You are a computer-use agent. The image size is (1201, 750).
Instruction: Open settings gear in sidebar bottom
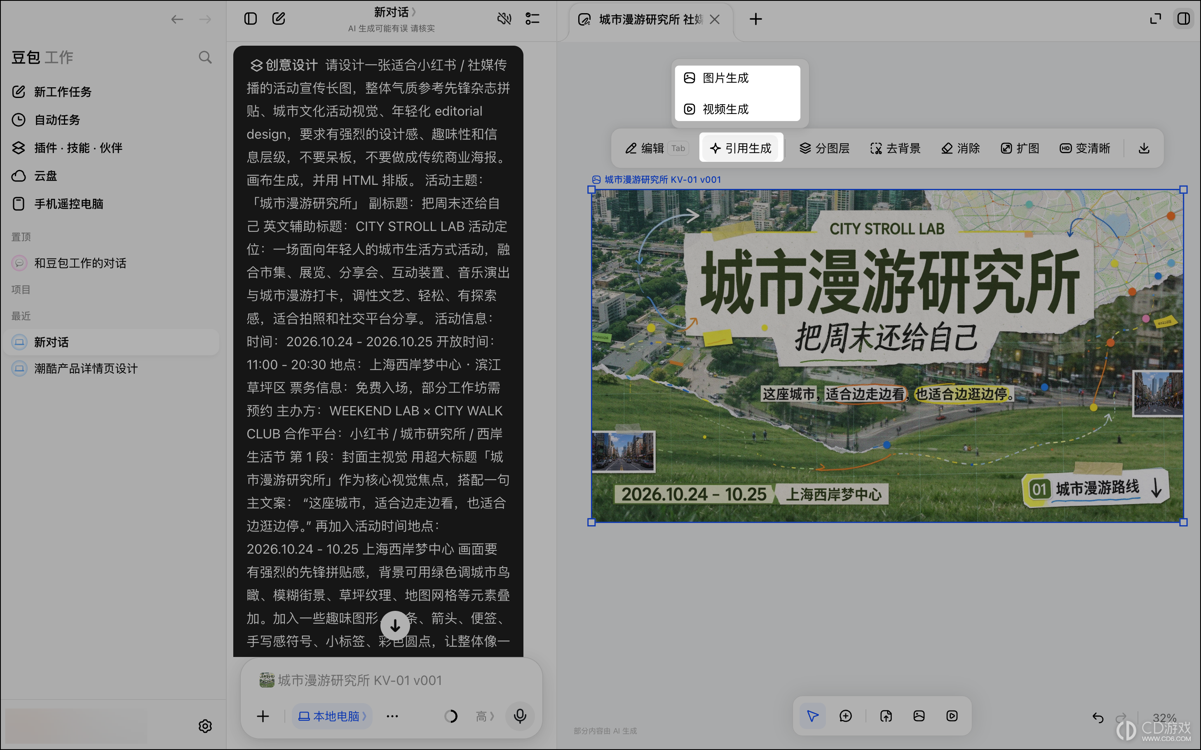point(205,726)
